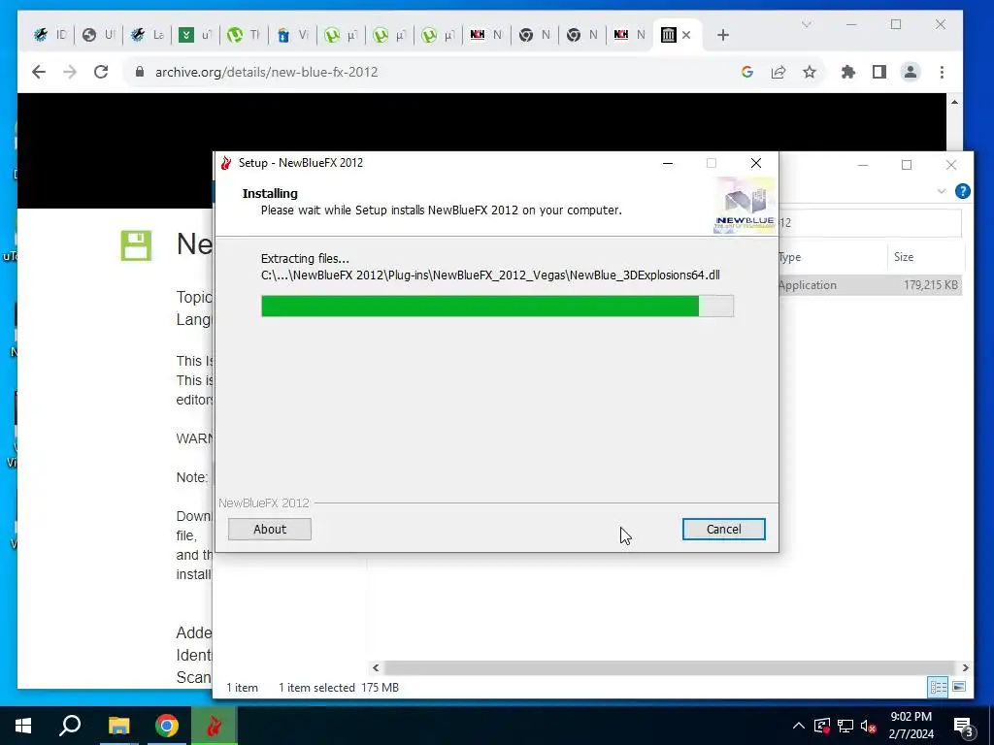The height and width of the screenshot is (745, 994).
Task: Click the installer's flame title bar icon
Action: click(226, 163)
